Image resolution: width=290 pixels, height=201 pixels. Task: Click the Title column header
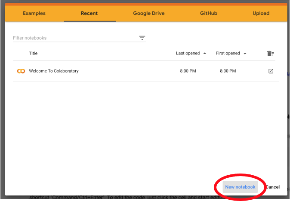click(33, 53)
